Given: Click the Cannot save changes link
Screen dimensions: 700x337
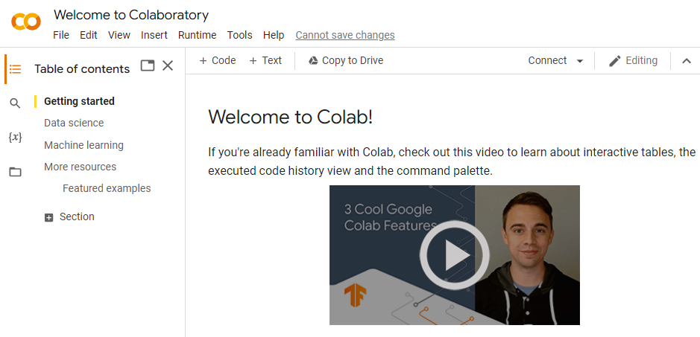Looking at the screenshot, I should click(345, 35).
